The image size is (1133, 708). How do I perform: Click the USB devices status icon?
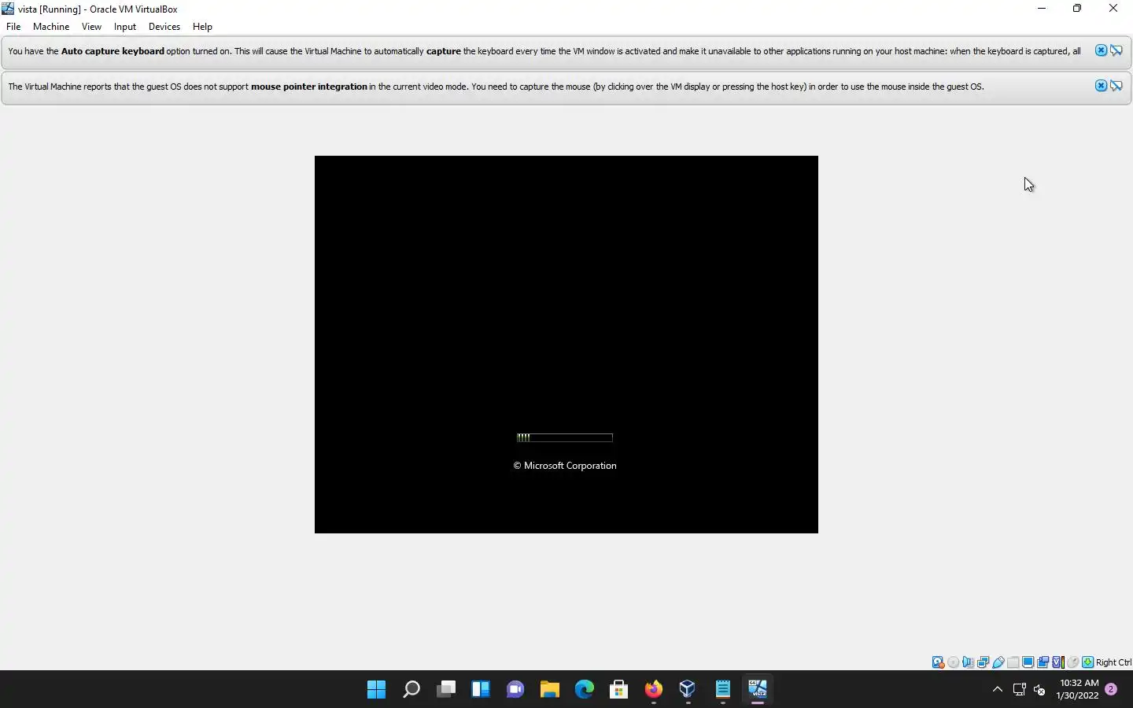coord(998,662)
